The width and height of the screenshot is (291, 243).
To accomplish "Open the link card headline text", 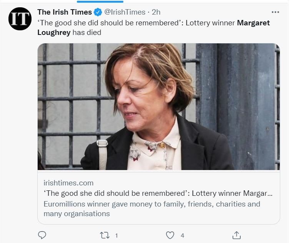I will (158, 193).
